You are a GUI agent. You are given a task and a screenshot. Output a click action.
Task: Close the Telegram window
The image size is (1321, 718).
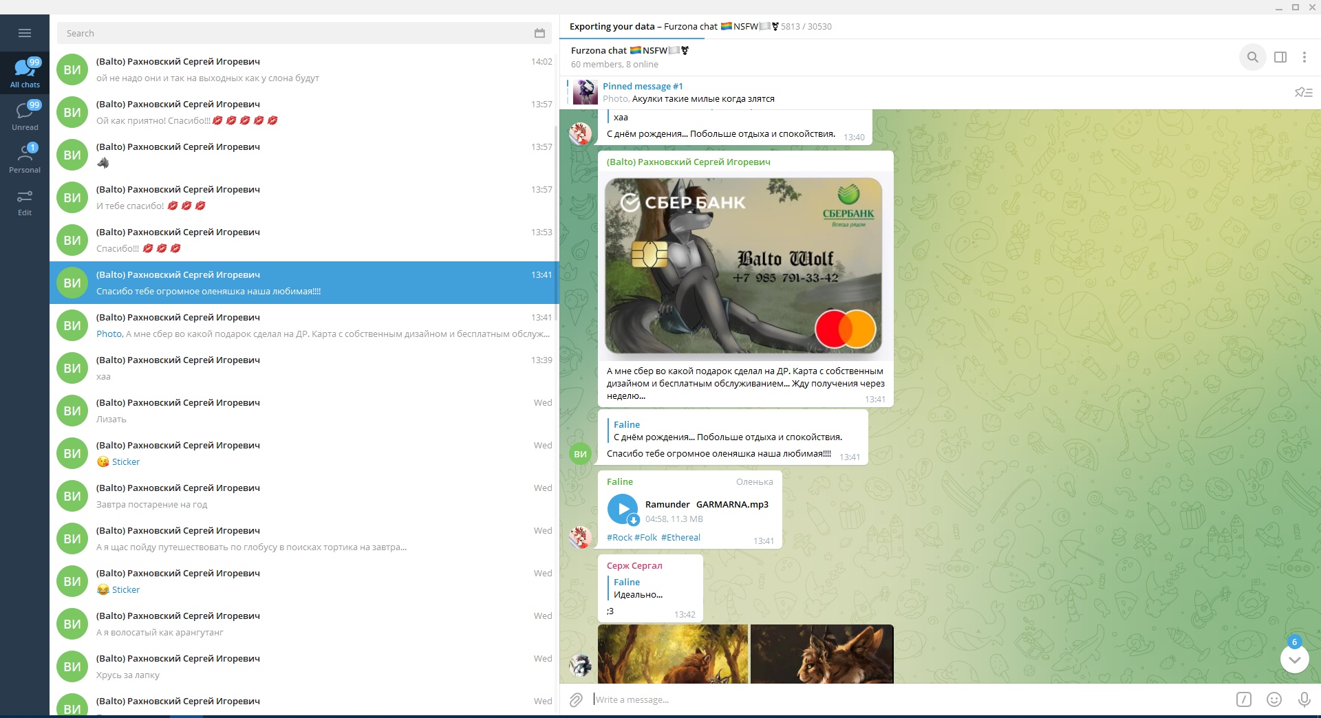[1311, 8]
